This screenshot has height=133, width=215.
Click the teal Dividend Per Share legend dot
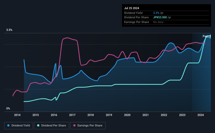38,125
